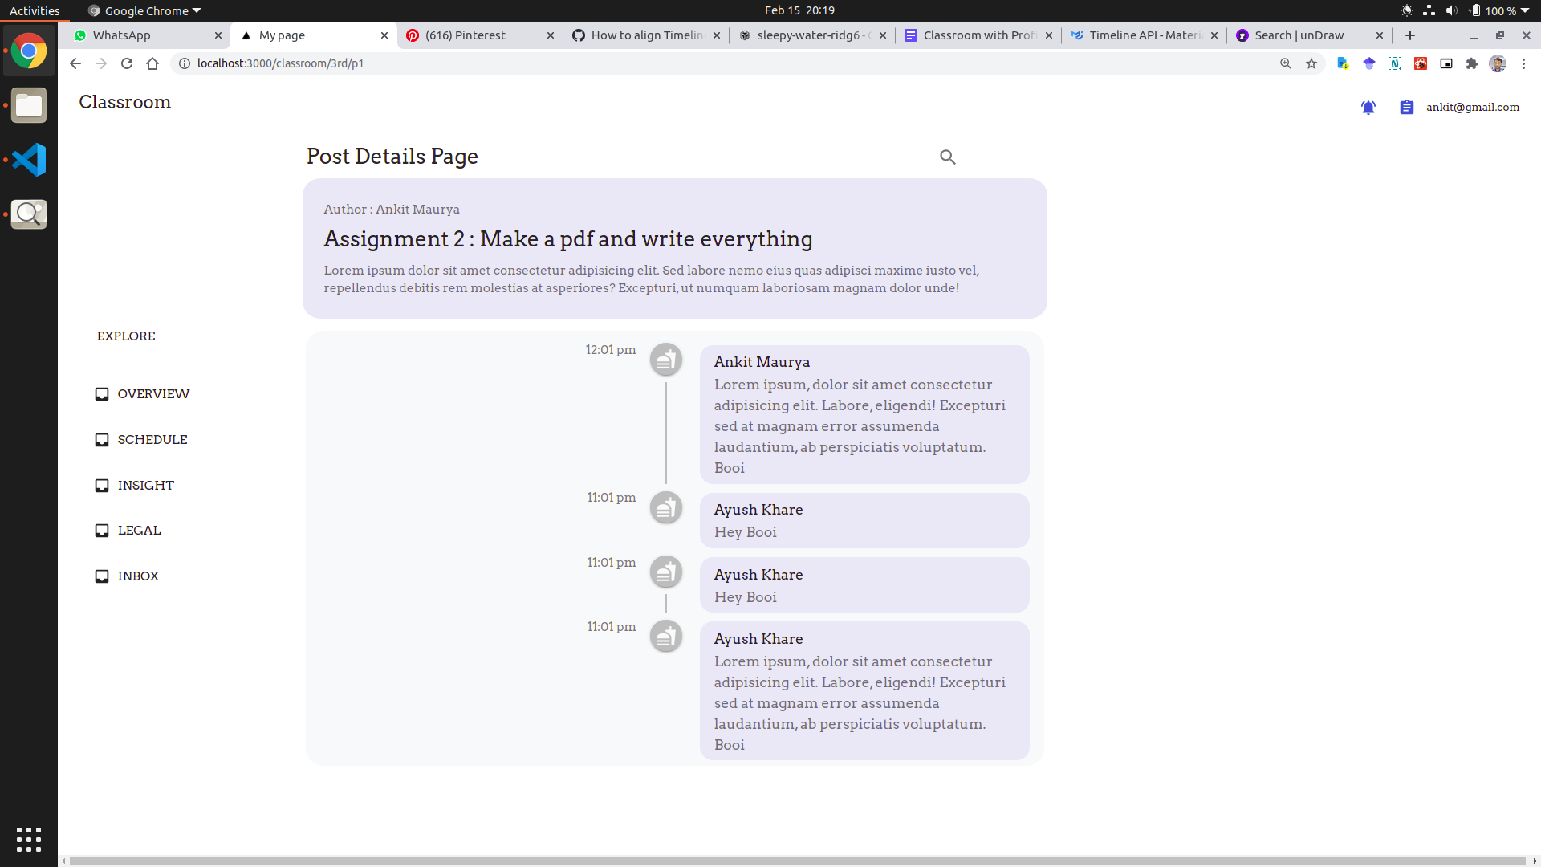This screenshot has width=1541, height=867.
Task: Click inside the address bar
Action: click(x=562, y=63)
